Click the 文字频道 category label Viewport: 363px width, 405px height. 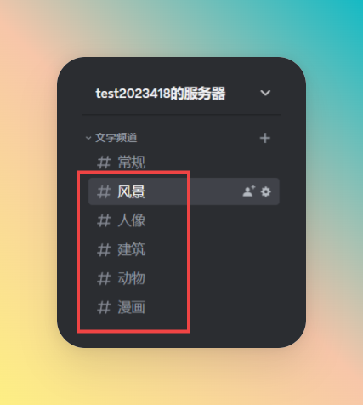[x=116, y=138]
